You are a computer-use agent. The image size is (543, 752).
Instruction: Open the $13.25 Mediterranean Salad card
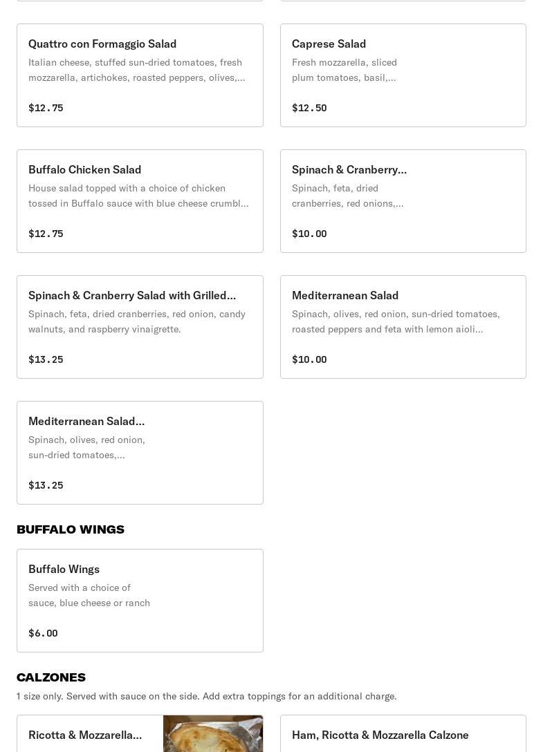pos(140,453)
